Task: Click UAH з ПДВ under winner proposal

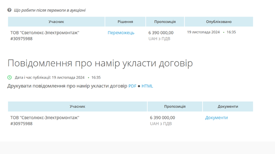Action: coord(159,39)
